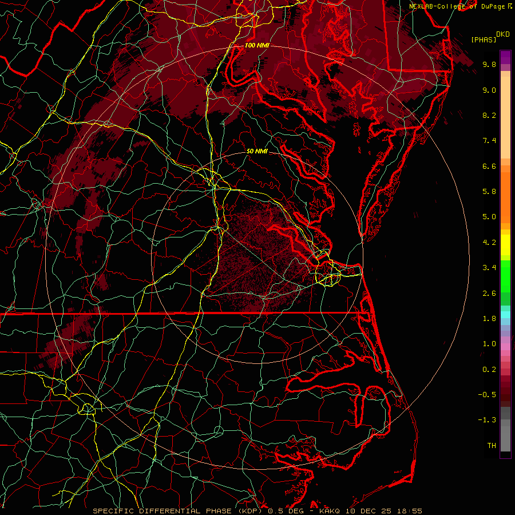Image resolution: width=515 pixels, height=515 pixels.
Task: Click the -0.5 value on the scale
Action: pyautogui.click(x=487, y=395)
